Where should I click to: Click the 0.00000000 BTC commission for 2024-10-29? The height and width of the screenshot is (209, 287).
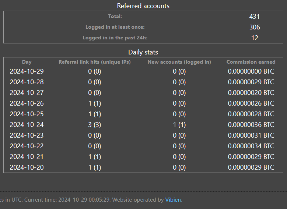(251, 71)
